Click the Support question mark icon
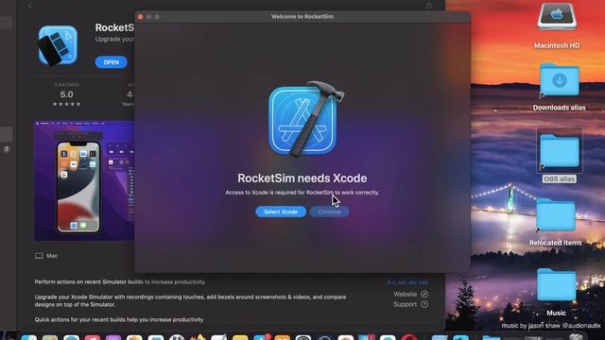 [x=424, y=304]
